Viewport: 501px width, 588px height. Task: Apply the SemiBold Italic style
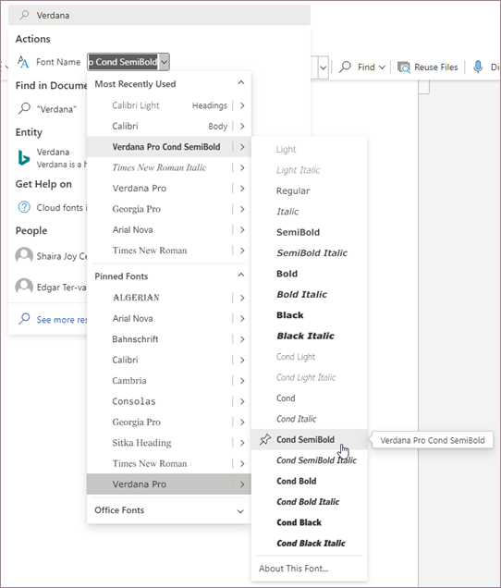[309, 252]
